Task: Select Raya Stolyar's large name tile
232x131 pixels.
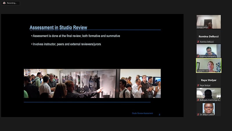Action: click(x=209, y=80)
